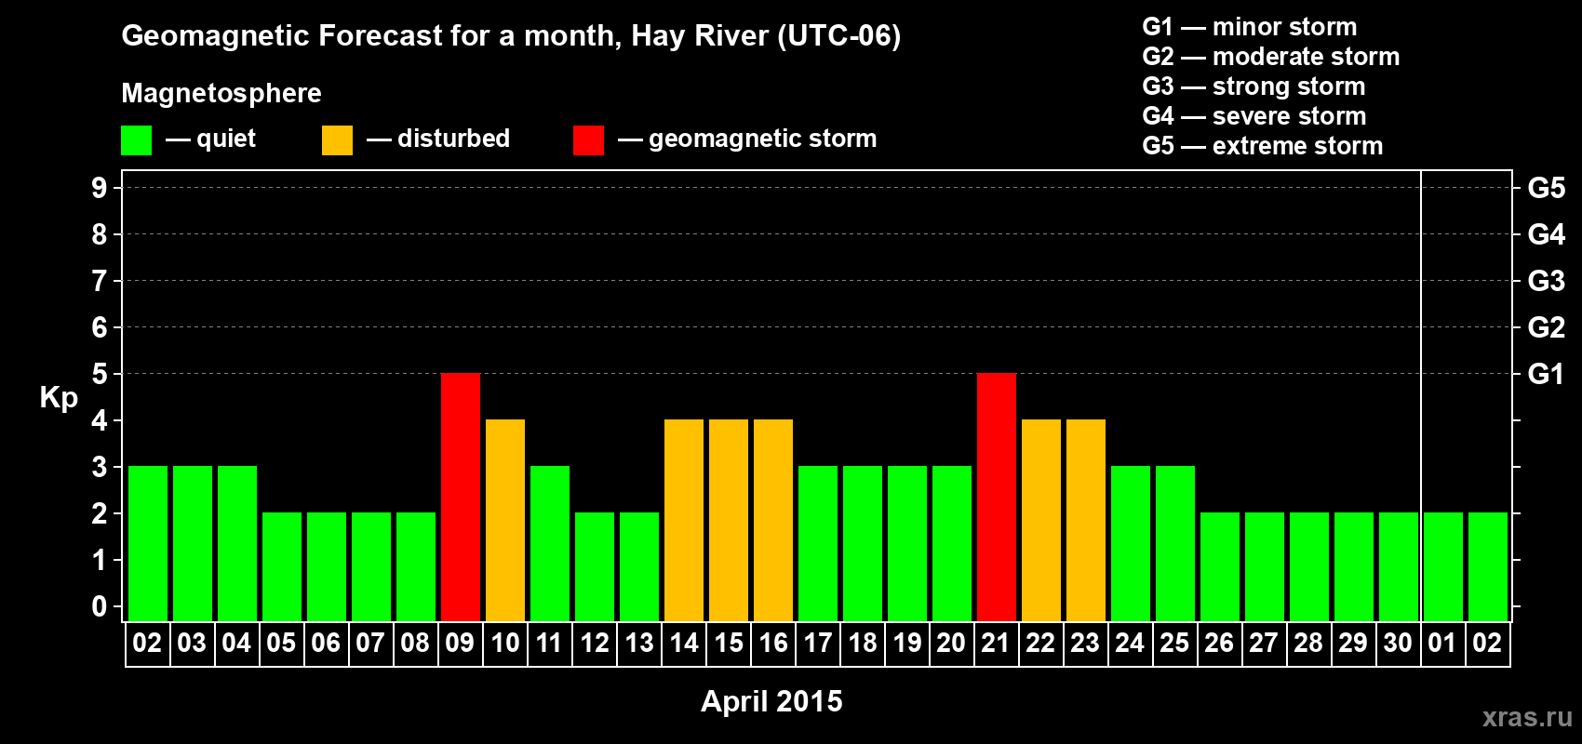Viewport: 1582px width, 744px height.
Task: Click the date label 12
Action: point(595,643)
